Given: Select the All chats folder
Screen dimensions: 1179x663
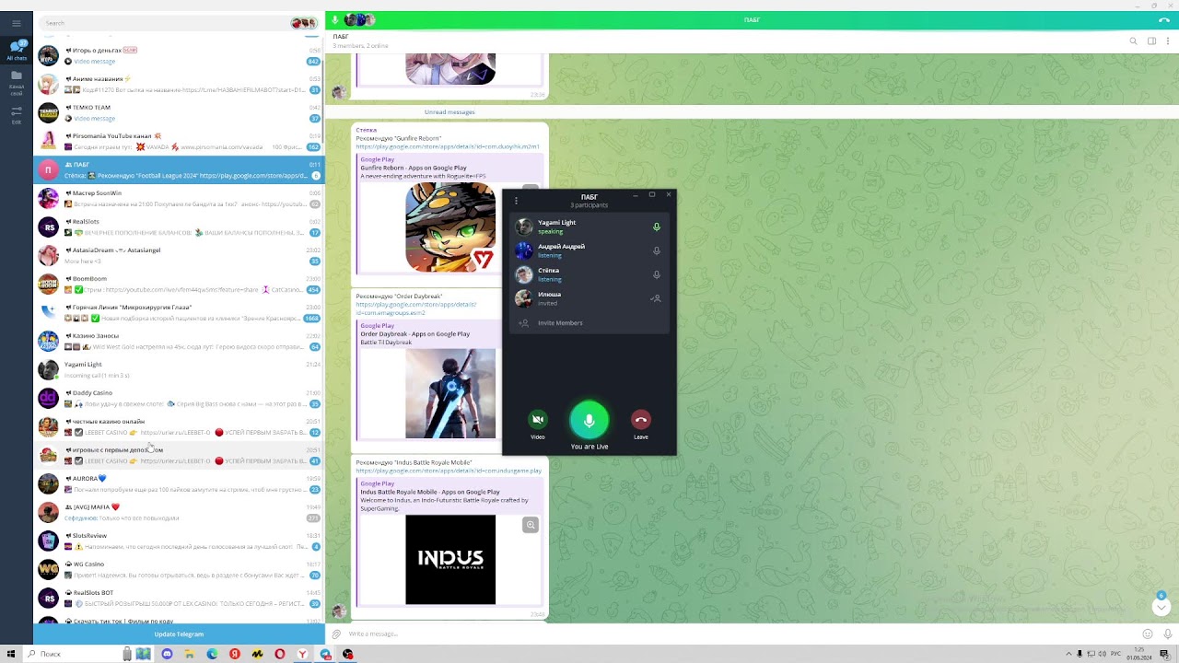Looking at the screenshot, I should tap(17, 50).
